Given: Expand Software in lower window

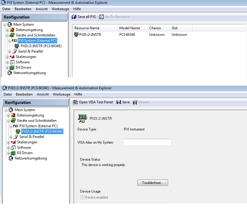Looking at the screenshot, I should coord(8,148).
